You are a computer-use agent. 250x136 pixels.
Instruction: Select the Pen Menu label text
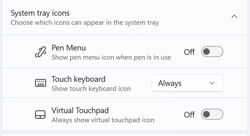pyautogui.click(x=69, y=48)
